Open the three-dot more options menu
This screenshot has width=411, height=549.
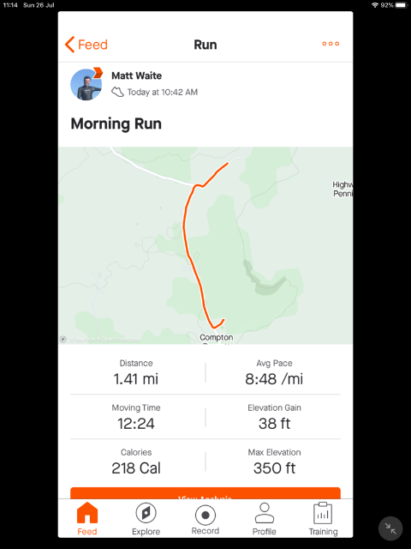pos(331,44)
